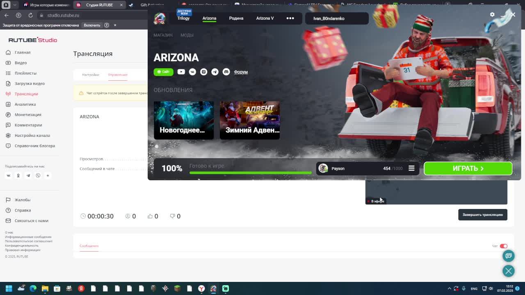The image size is (525, 295).
Task: Open Ivan_B0ndarenko nickname field
Action: coord(337,18)
